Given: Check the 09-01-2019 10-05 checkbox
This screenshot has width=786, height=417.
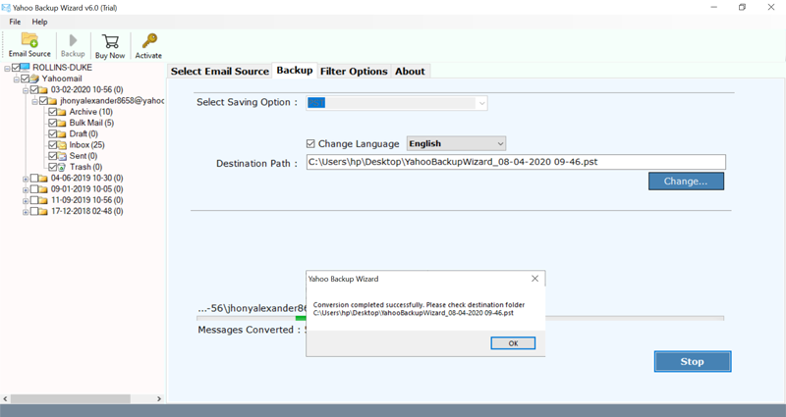Looking at the screenshot, I should pos(34,188).
